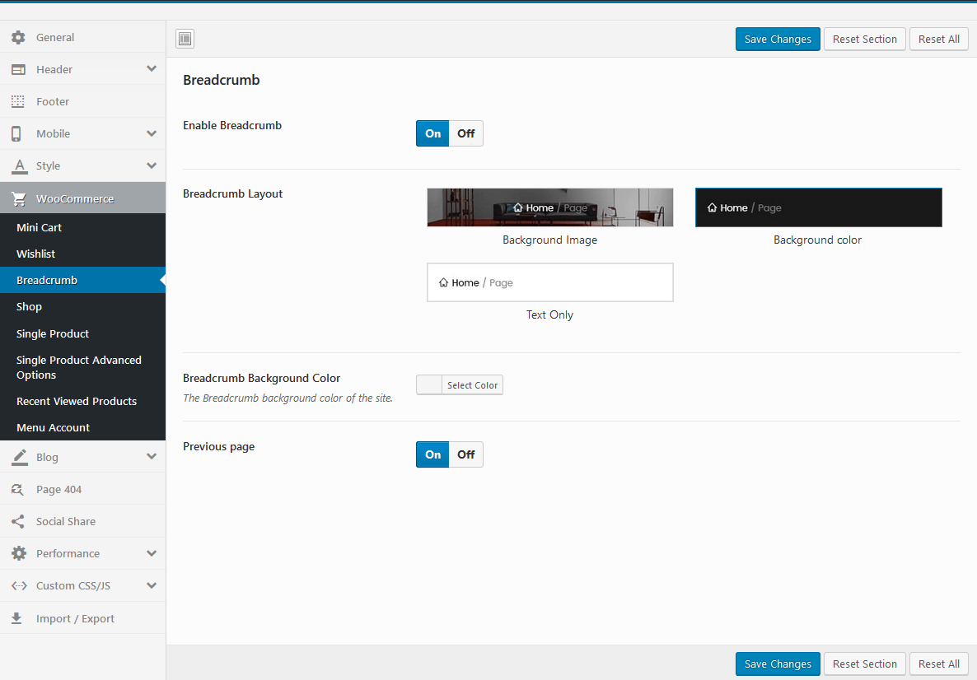Open Recent Viewed Products submenu item
This screenshot has height=680, width=977.
(x=83, y=402)
